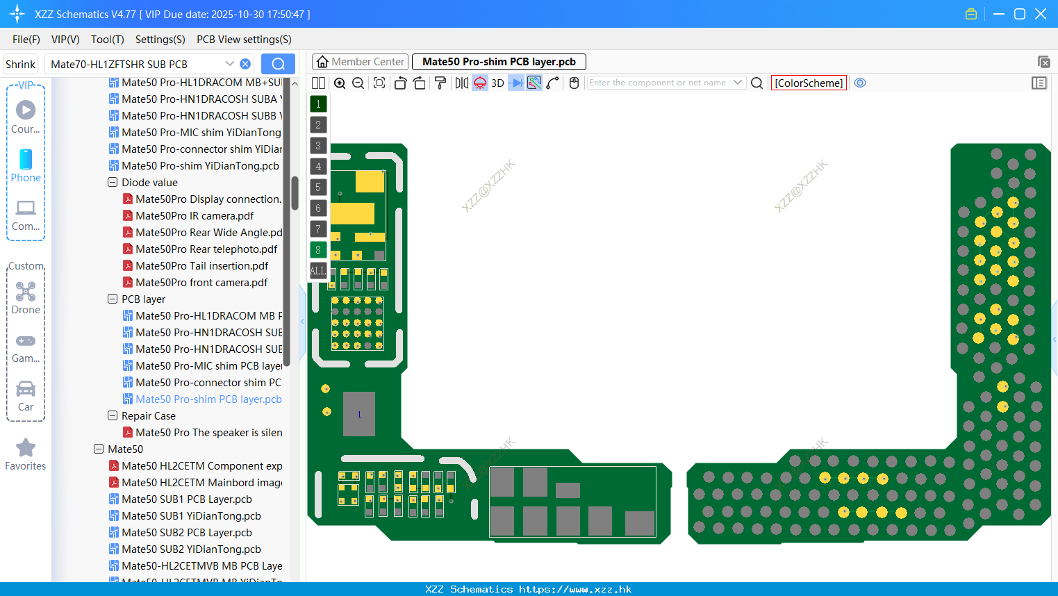Show PCB layer 8
The height and width of the screenshot is (596, 1058).
click(318, 249)
